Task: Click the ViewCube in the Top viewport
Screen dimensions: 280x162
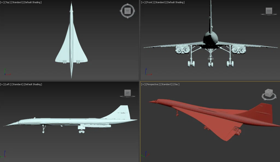Action: click(x=127, y=11)
